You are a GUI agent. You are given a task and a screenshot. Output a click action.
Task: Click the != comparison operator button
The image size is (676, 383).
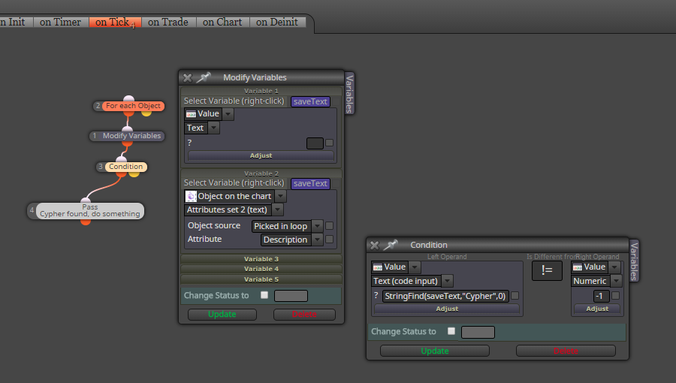547,270
